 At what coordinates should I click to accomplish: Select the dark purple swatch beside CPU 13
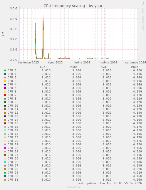(x=5, y=116)
